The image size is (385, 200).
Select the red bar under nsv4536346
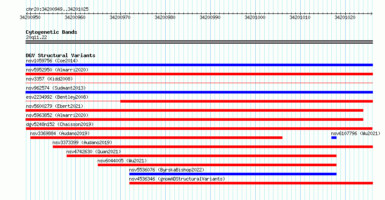pos(251,183)
